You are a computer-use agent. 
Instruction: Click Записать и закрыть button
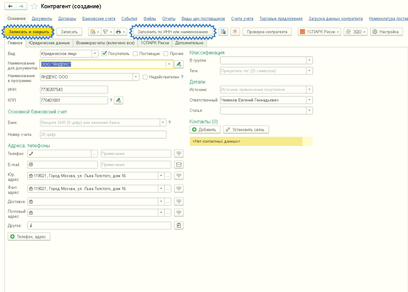tap(28, 32)
